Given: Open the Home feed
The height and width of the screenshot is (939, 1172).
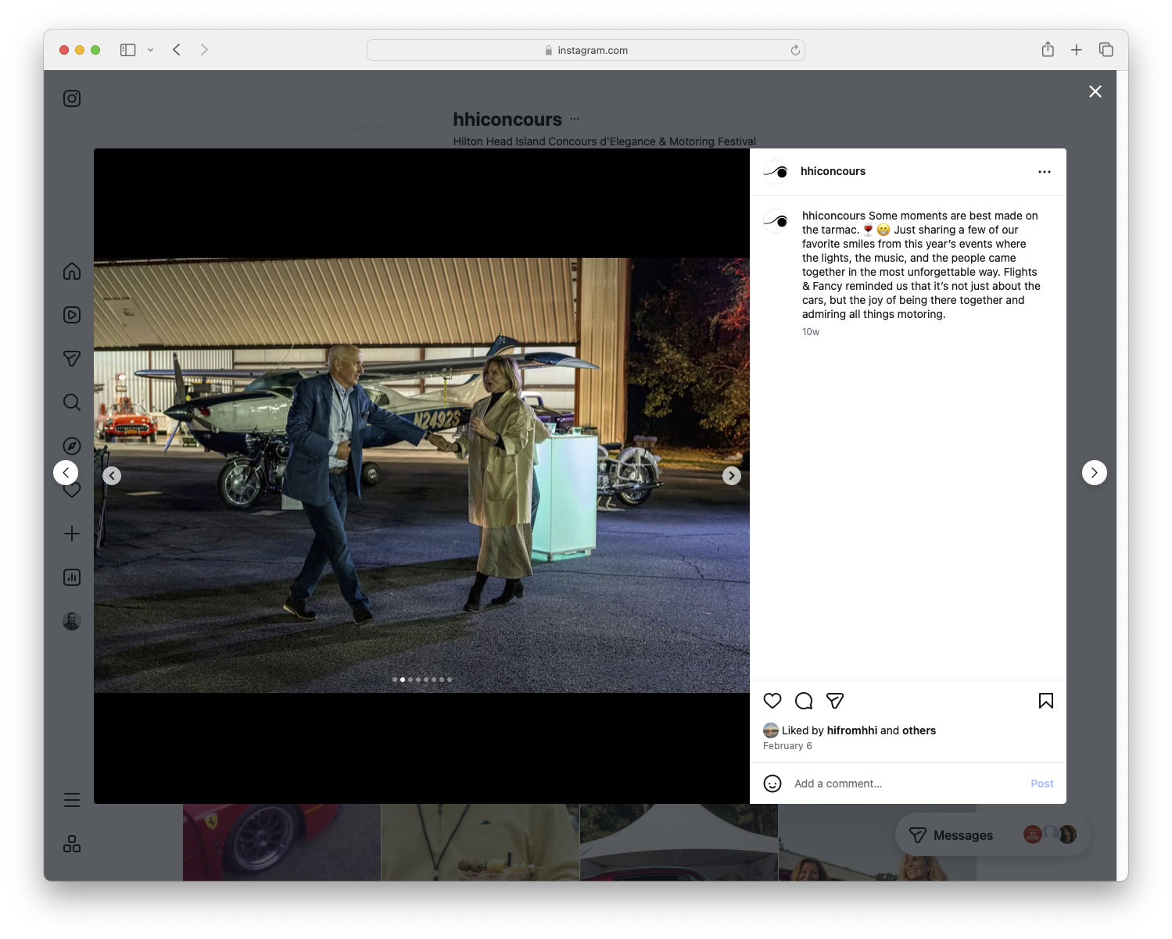Looking at the screenshot, I should point(71,271).
